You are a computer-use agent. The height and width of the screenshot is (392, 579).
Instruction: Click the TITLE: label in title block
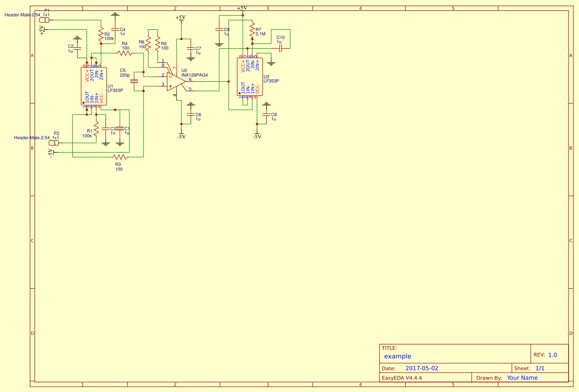(x=389, y=348)
